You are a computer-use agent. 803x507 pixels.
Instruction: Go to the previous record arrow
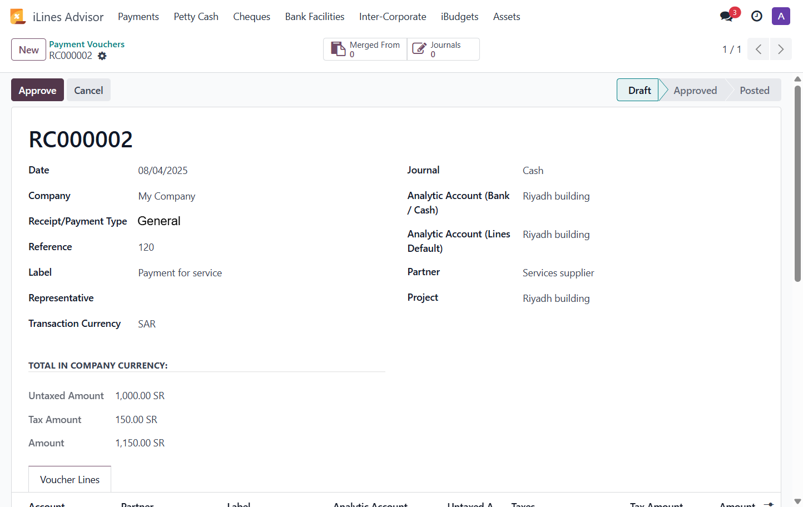coord(759,49)
